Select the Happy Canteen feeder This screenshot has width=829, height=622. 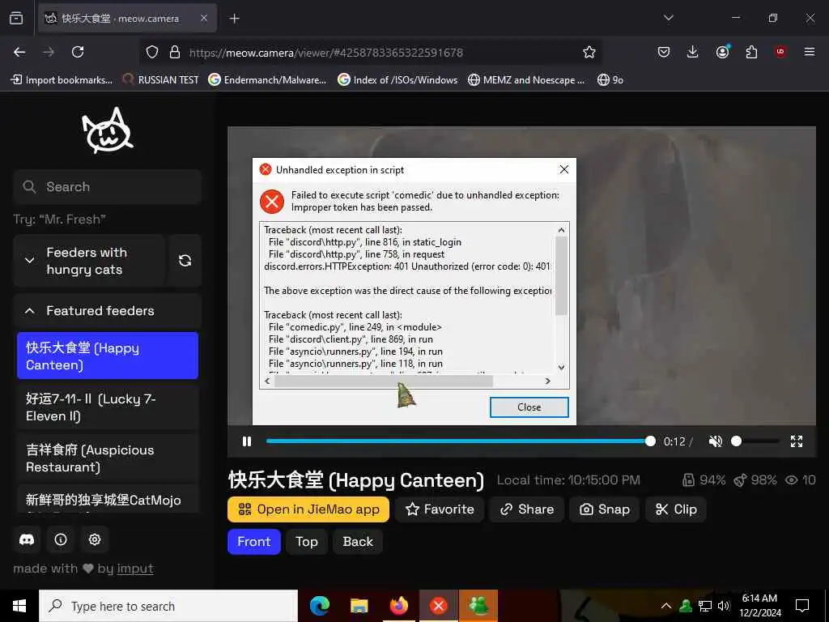point(108,356)
